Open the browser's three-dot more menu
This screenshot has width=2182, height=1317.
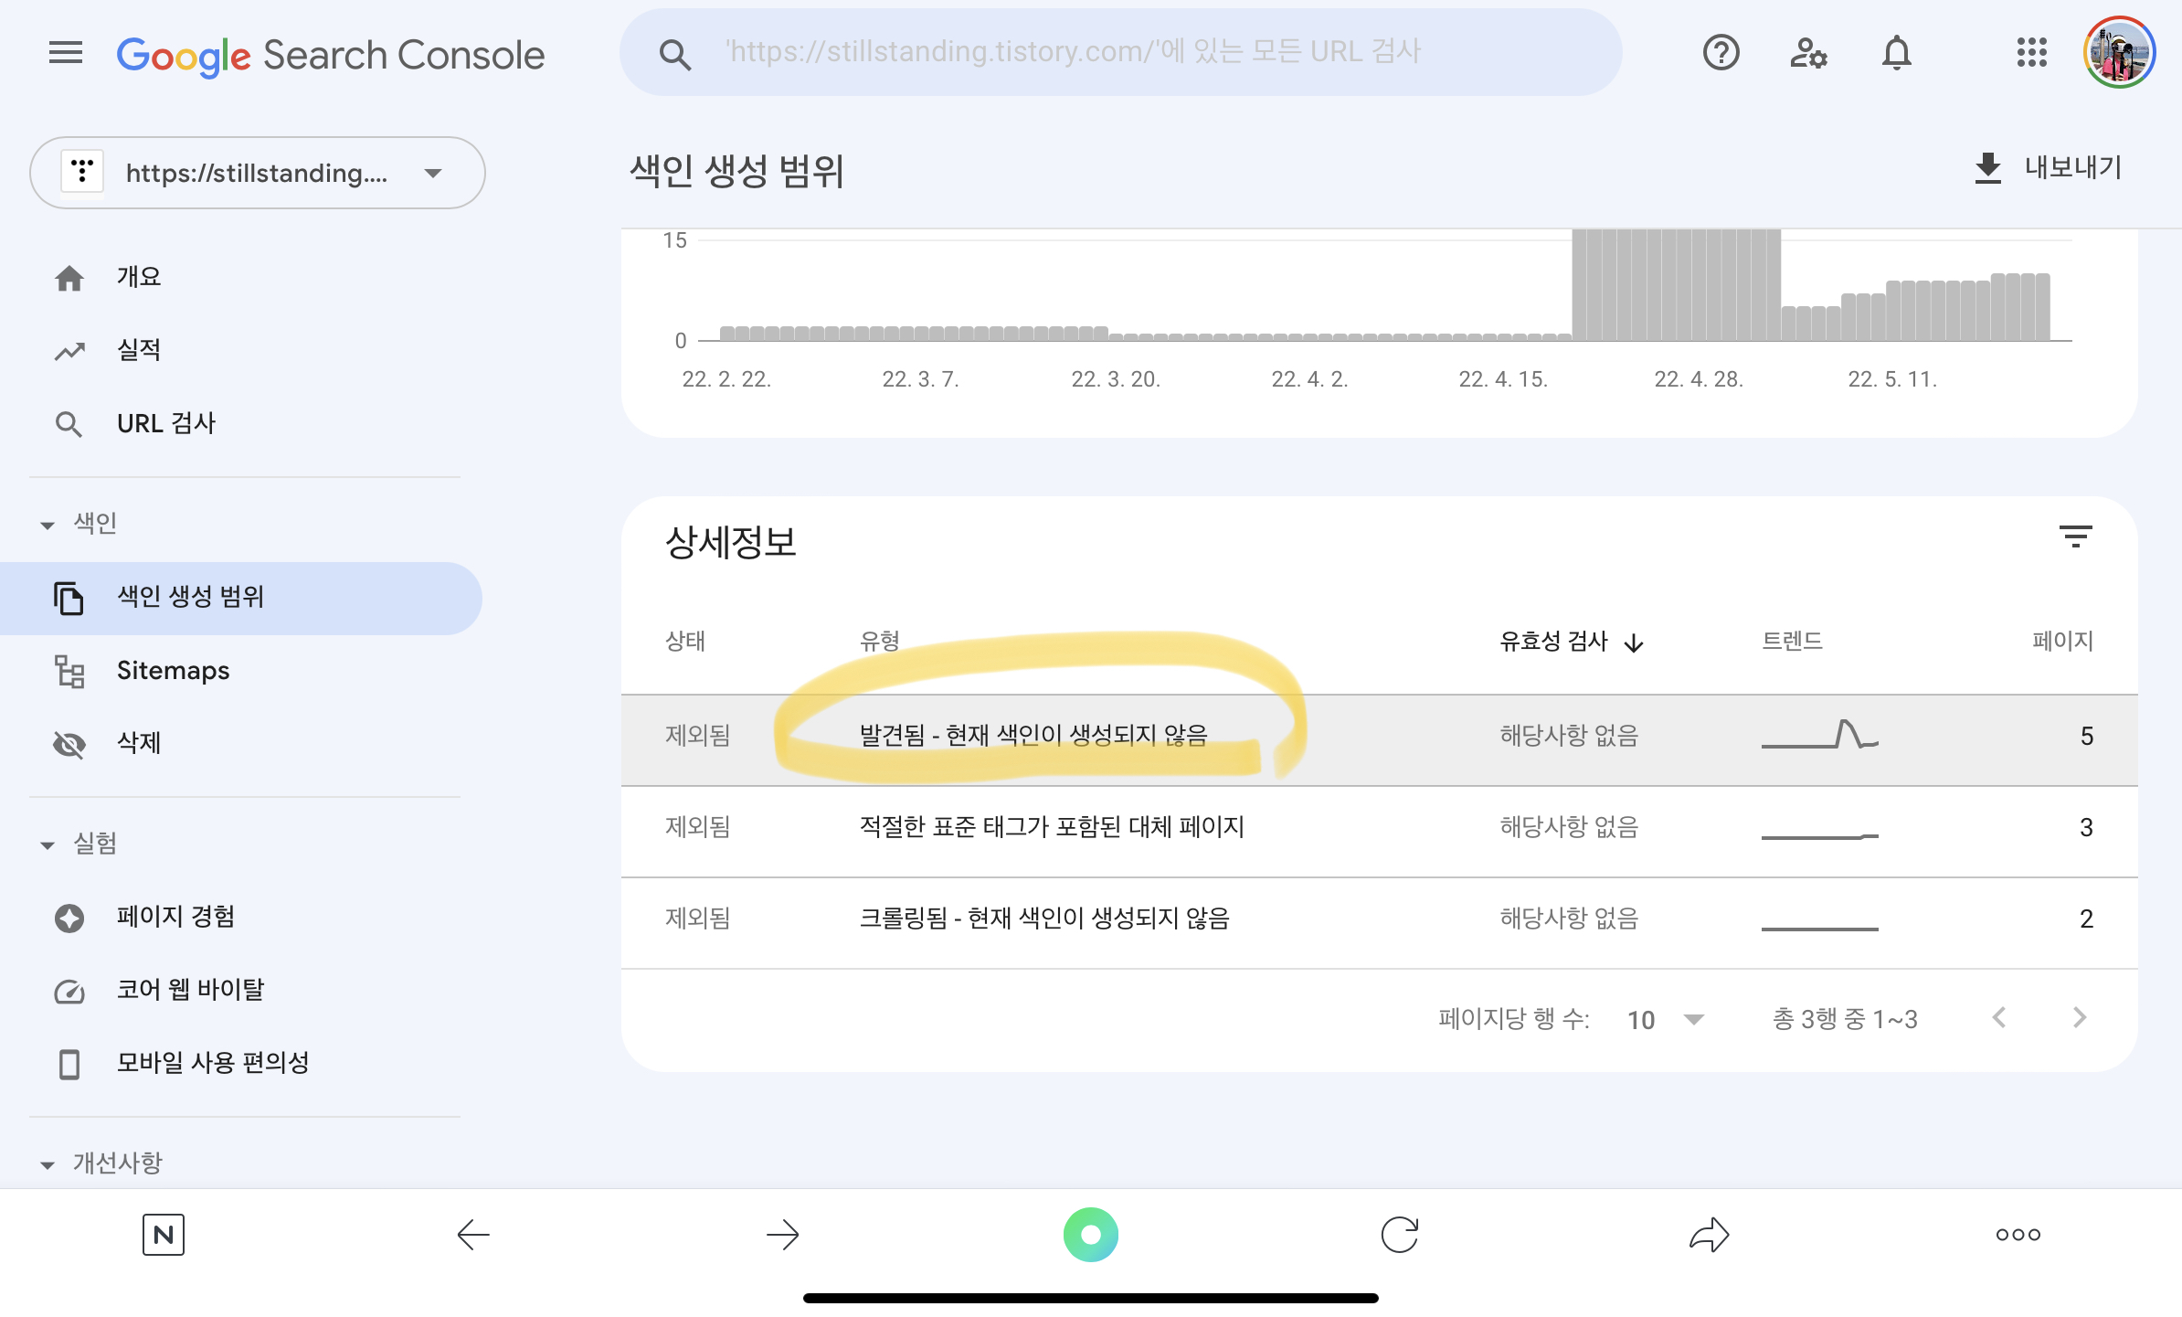point(2018,1235)
